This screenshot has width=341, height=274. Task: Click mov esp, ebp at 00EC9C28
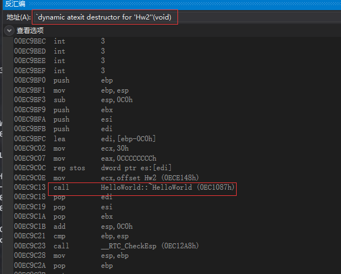[x=71, y=256]
